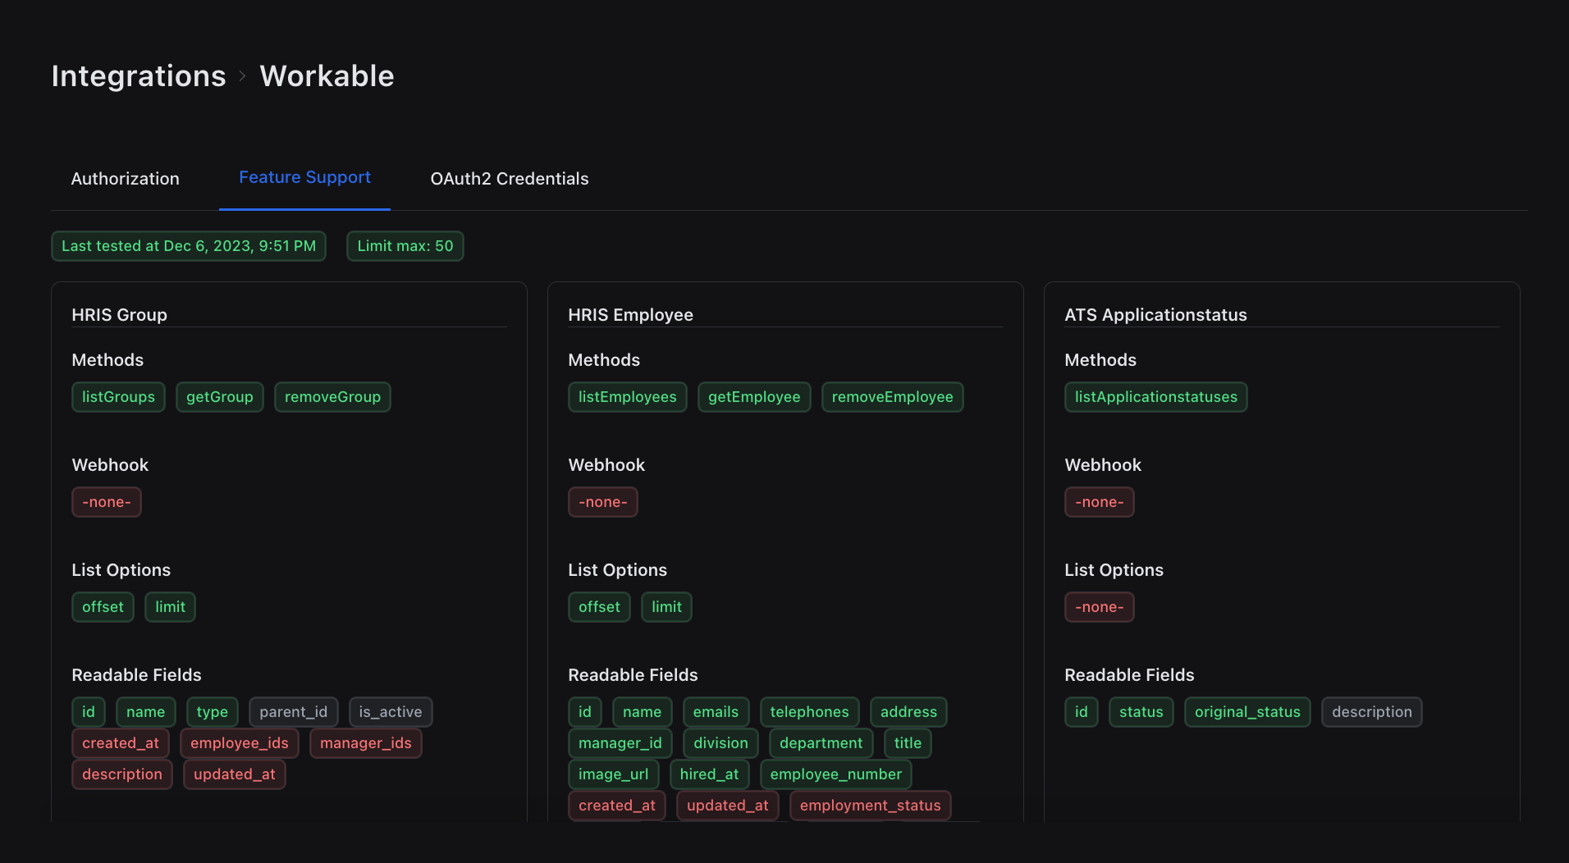Click the -none- webhook badge in ATS Applicationstatus
This screenshot has width=1569, height=863.
(x=1099, y=501)
